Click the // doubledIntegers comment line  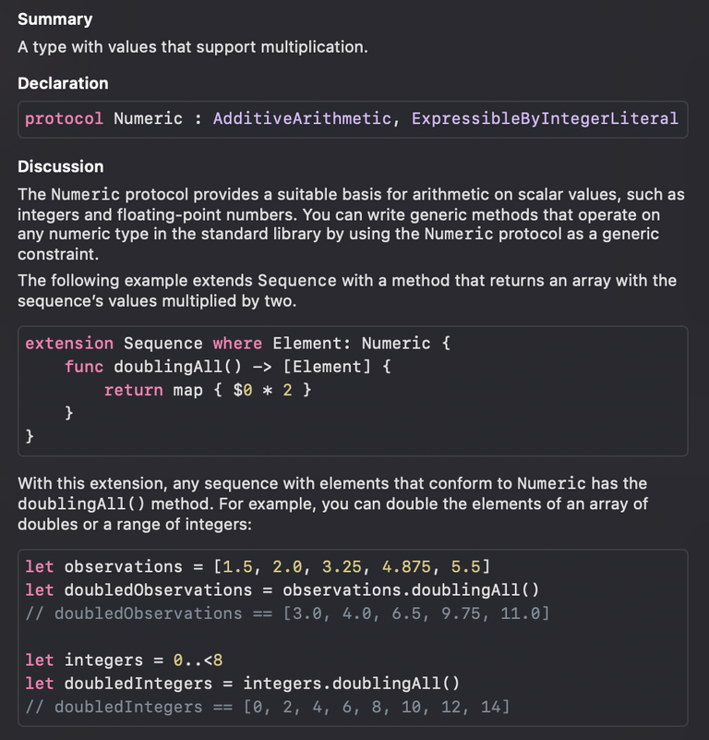(268, 707)
